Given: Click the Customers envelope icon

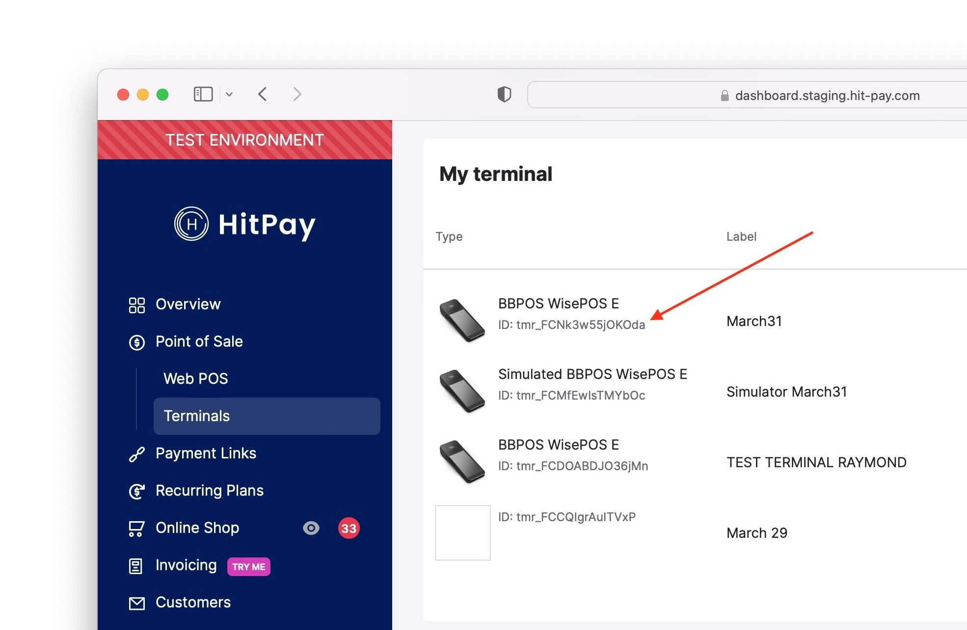Looking at the screenshot, I should pyautogui.click(x=136, y=604).
